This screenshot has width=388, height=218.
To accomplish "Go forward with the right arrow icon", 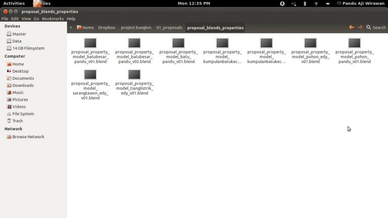I will 360,27.
